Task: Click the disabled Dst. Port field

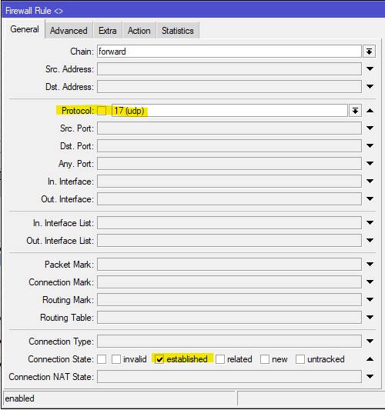Action: [x=229, y=146]
